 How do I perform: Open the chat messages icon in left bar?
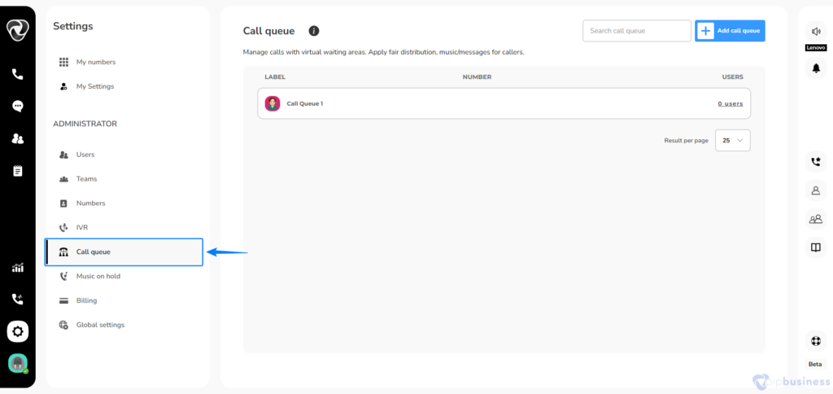[18, 107]
